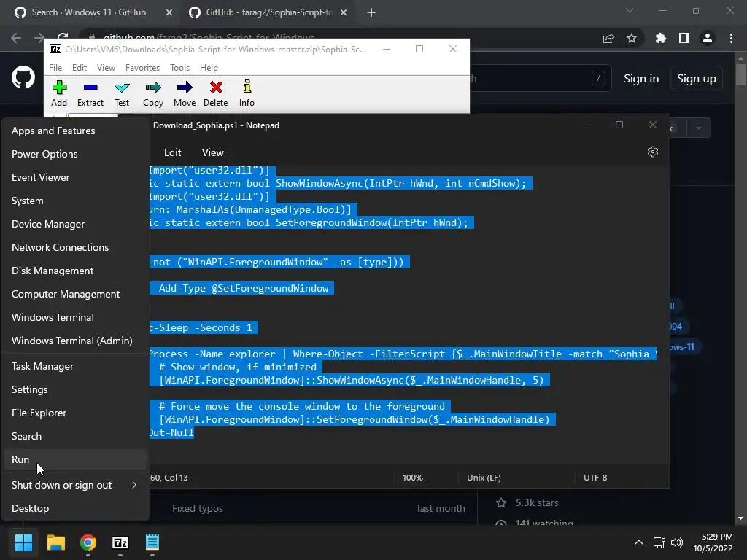
Task: Show hidden tray icons chevron
Action: [639, 542]
